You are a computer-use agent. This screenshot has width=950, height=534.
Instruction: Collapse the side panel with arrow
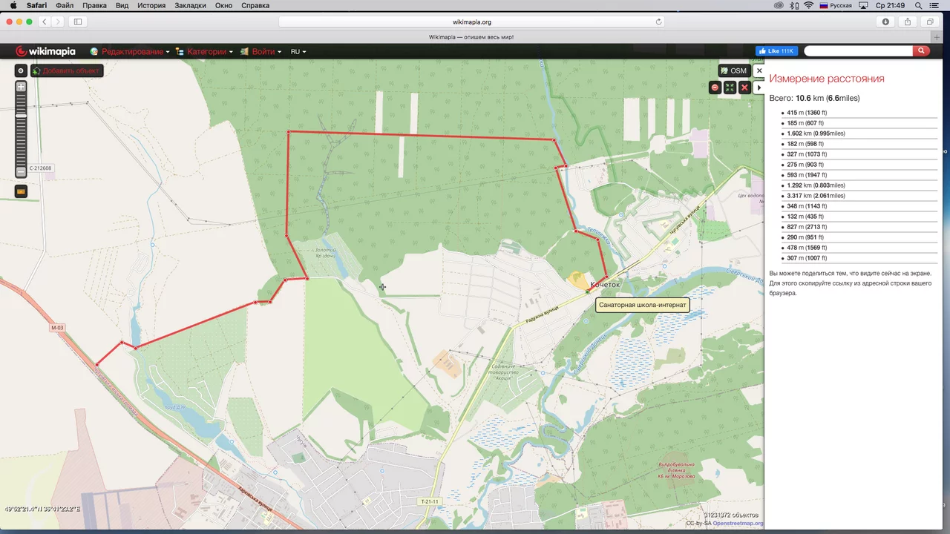759,88
